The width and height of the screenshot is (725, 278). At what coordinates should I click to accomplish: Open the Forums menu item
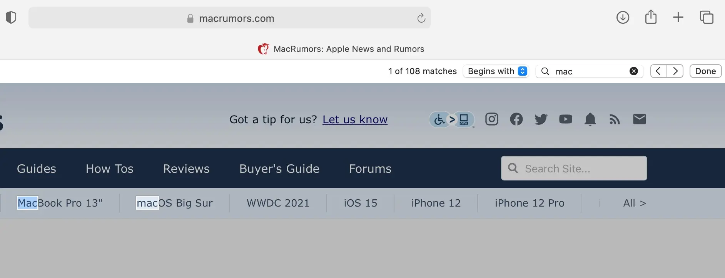click(370, 169)
